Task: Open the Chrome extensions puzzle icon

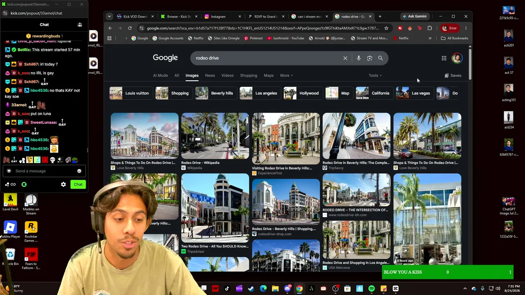Action: (430, 28)
